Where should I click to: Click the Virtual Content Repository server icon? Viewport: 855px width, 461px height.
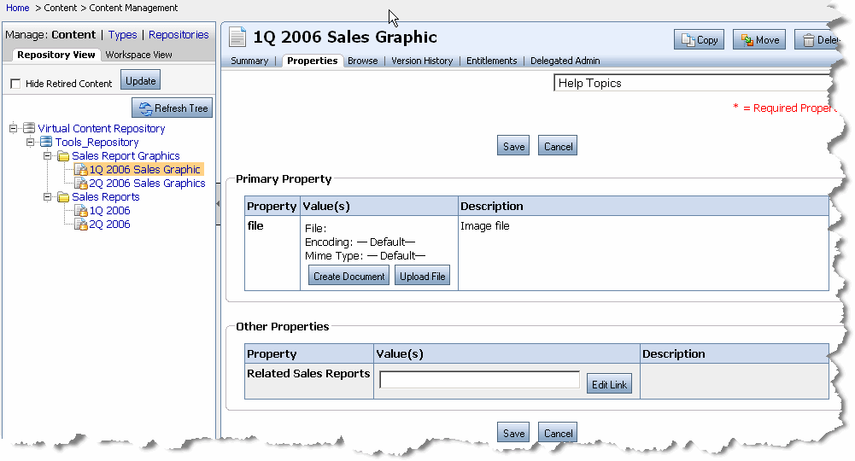pos(29,128)
